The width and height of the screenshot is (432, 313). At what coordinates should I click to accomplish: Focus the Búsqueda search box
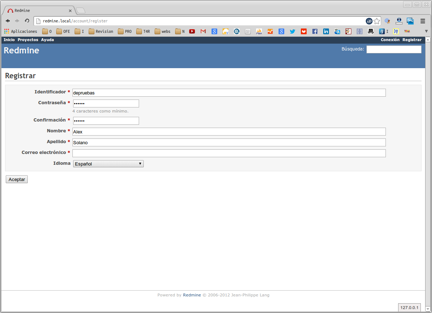pos(394,49)
